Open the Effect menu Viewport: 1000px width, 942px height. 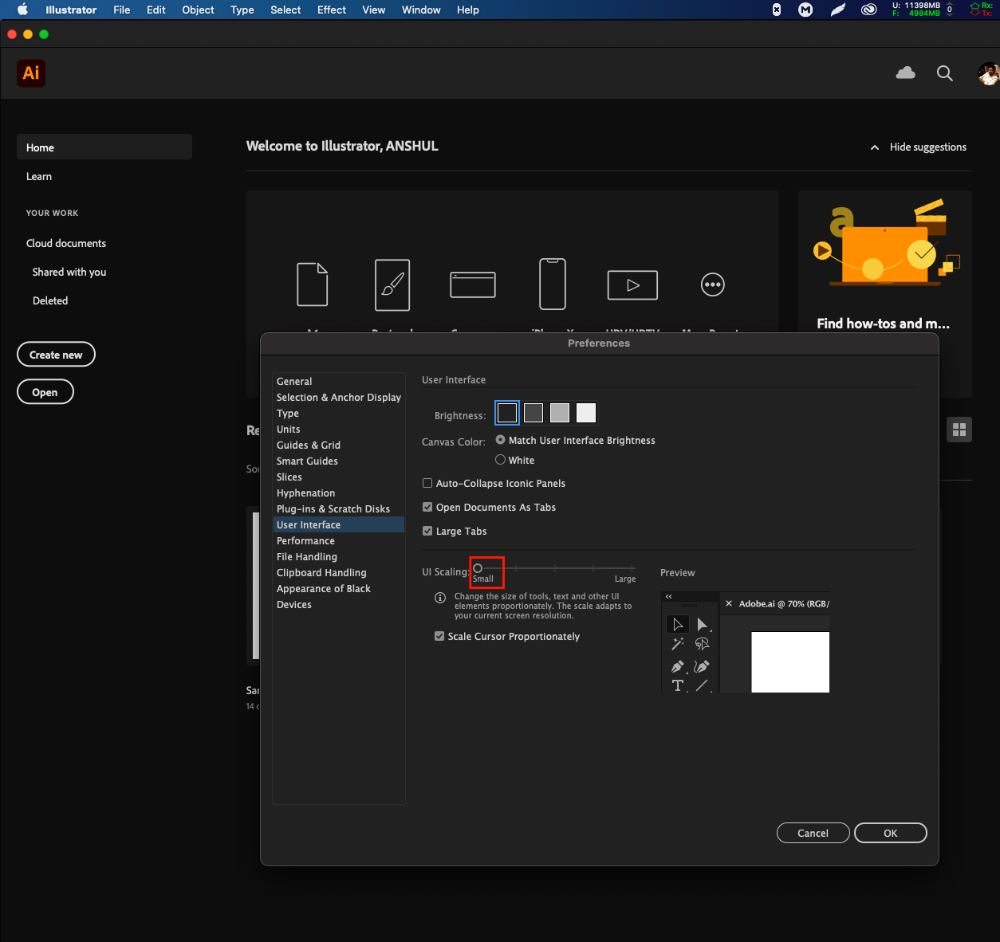[x=331, y=10]
